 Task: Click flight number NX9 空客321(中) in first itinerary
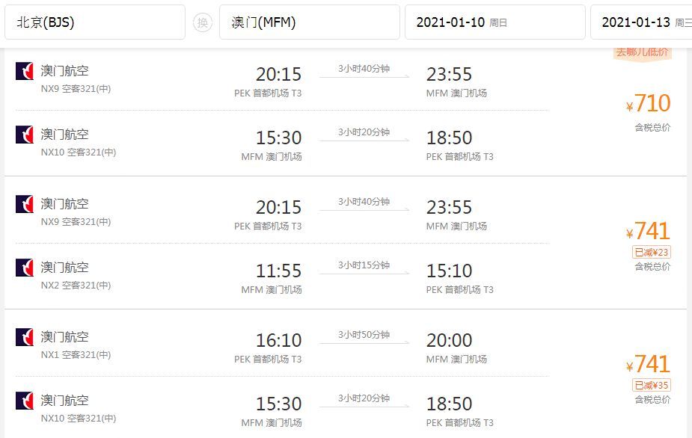pos(76,89)
